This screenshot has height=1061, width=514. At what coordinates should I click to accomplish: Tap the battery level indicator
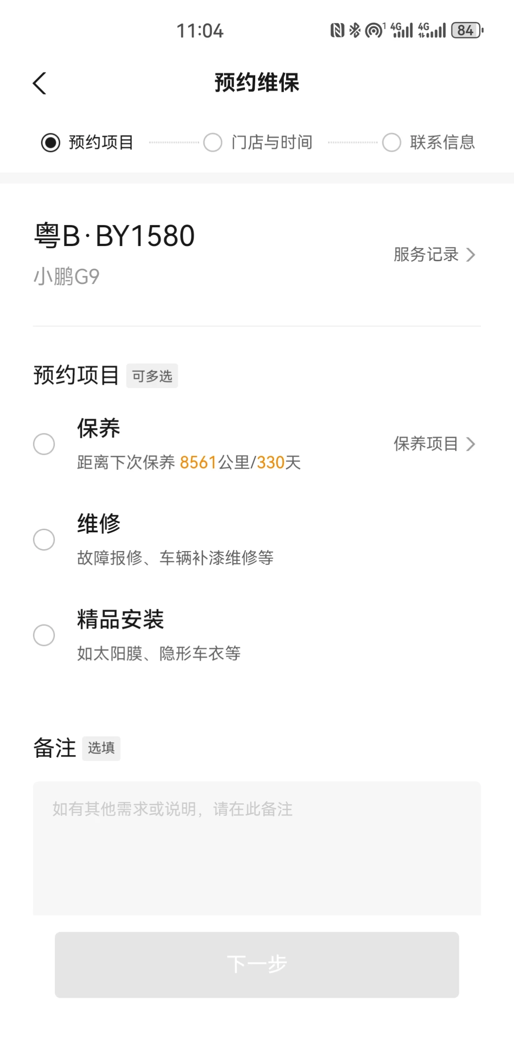[x=467, y=30]
